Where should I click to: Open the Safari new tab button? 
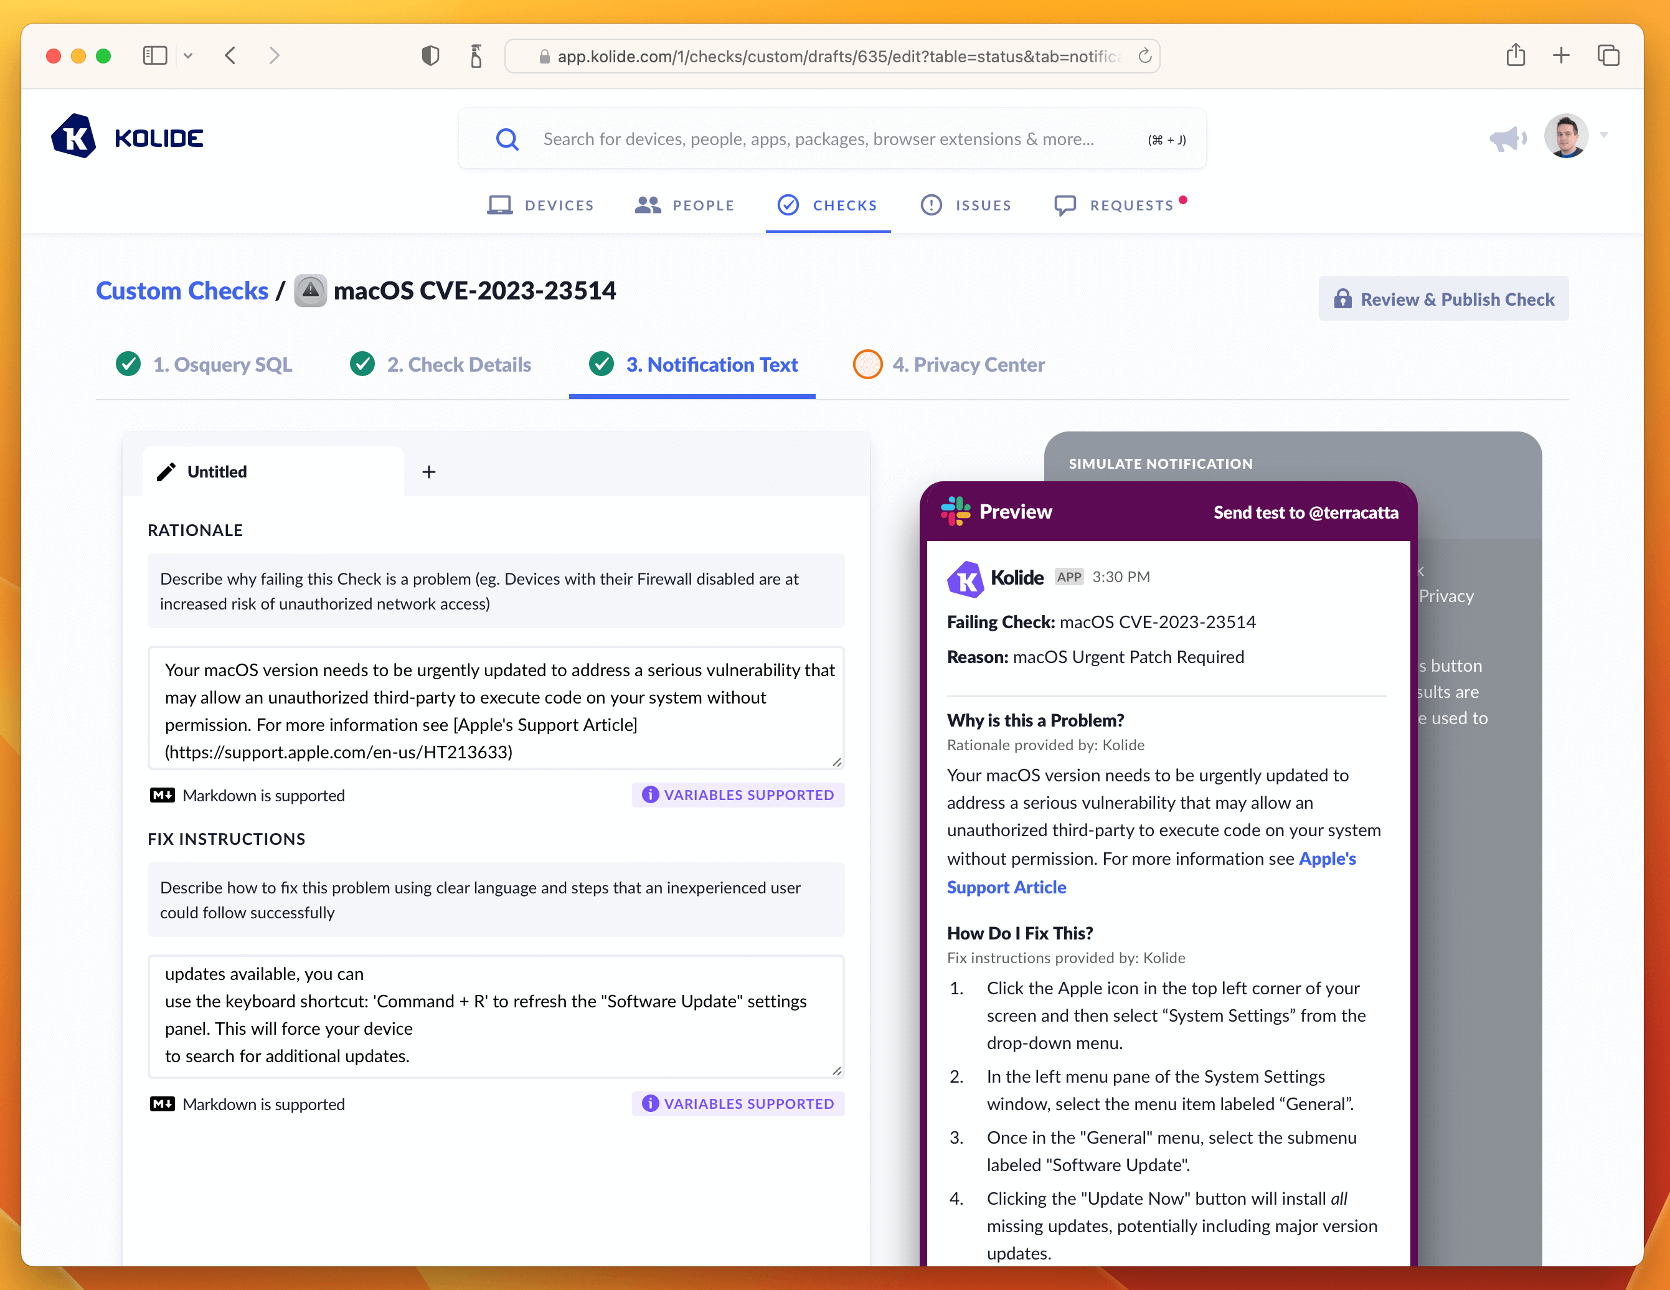(x=1562, y=56)
